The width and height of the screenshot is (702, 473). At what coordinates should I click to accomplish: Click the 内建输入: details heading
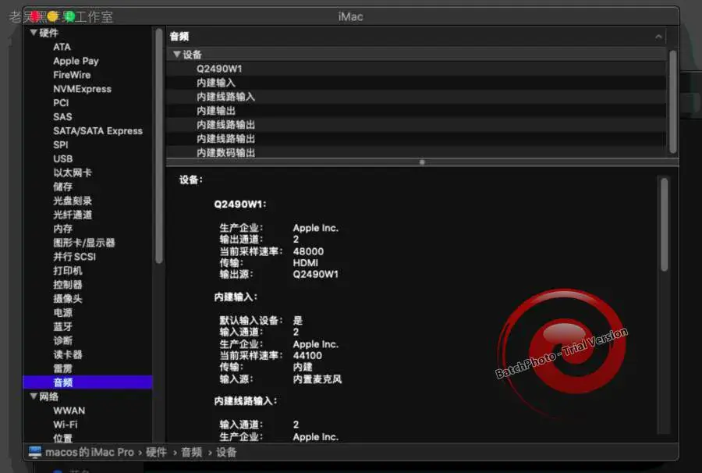pos(236,297)
